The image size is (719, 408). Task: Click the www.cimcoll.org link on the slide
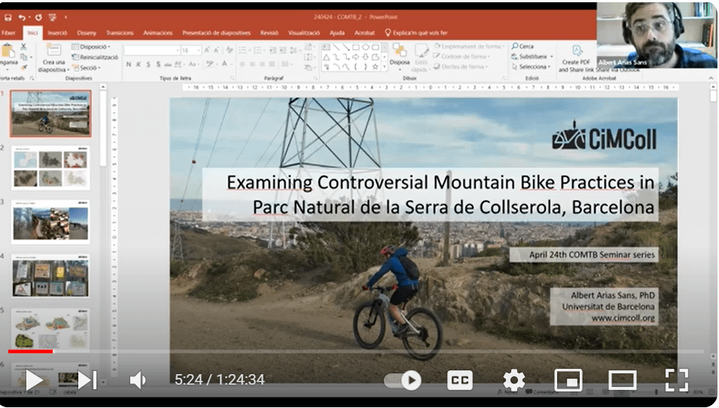pos(623,318)
